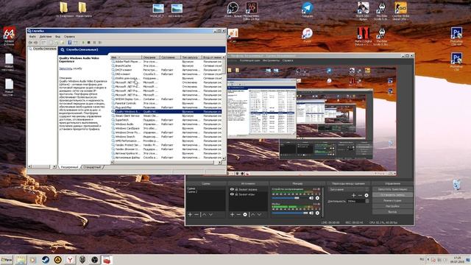Click the back arrow in Services toolbar
The width and height of the screenshot is (471, 265).
click(30, 43)
